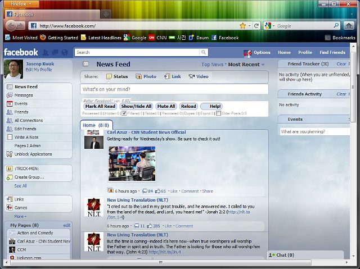The width and height of the screenshot is (360, 269).
Task: Click the What's on your mind field
Action: tap(174, 89)
